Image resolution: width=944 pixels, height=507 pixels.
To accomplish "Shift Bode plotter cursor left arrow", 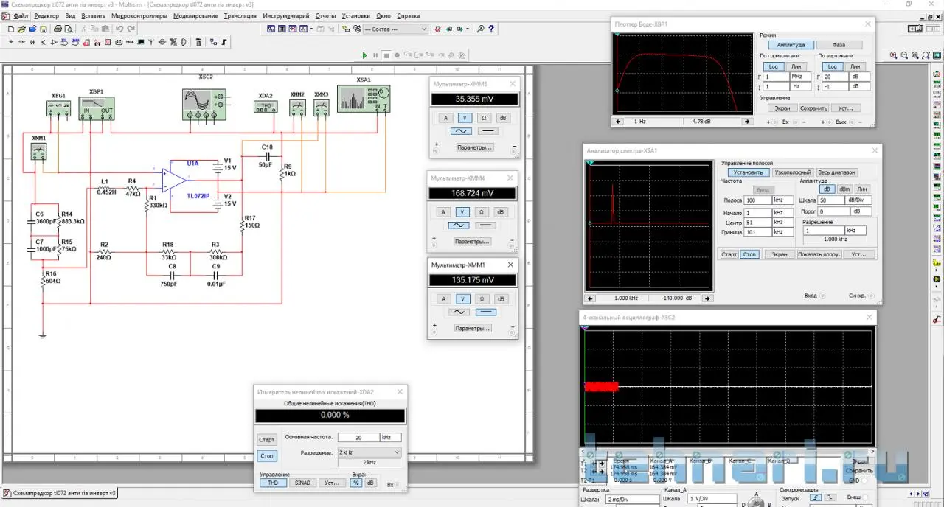I will [x=617, y=121].
